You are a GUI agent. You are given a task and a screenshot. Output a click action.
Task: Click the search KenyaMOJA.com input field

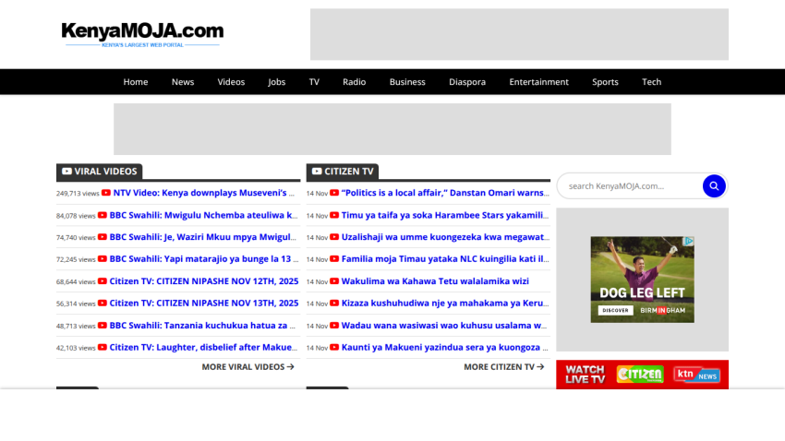631,186
